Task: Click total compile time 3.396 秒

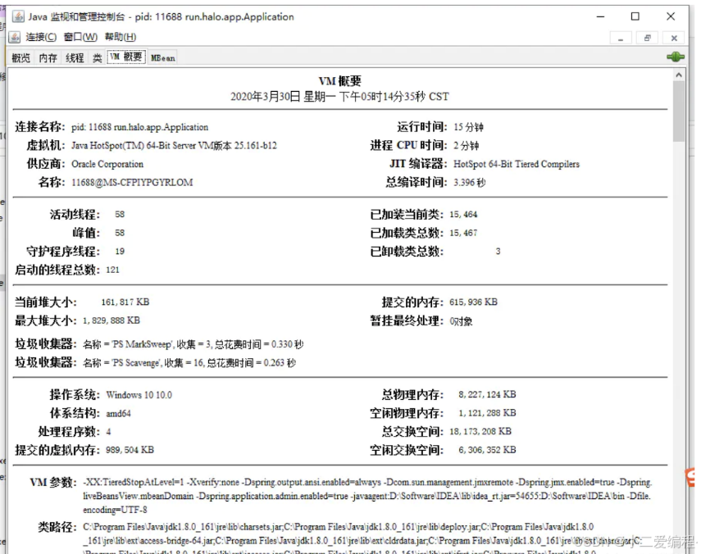Action: (470, 182)
